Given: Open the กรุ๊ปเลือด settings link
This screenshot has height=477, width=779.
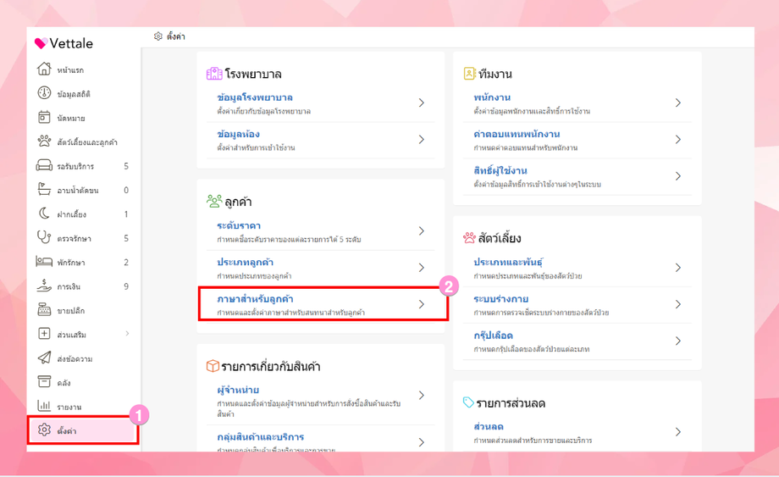Looking at the screenshot, I should pyautogui.click(x=494, y=336).
